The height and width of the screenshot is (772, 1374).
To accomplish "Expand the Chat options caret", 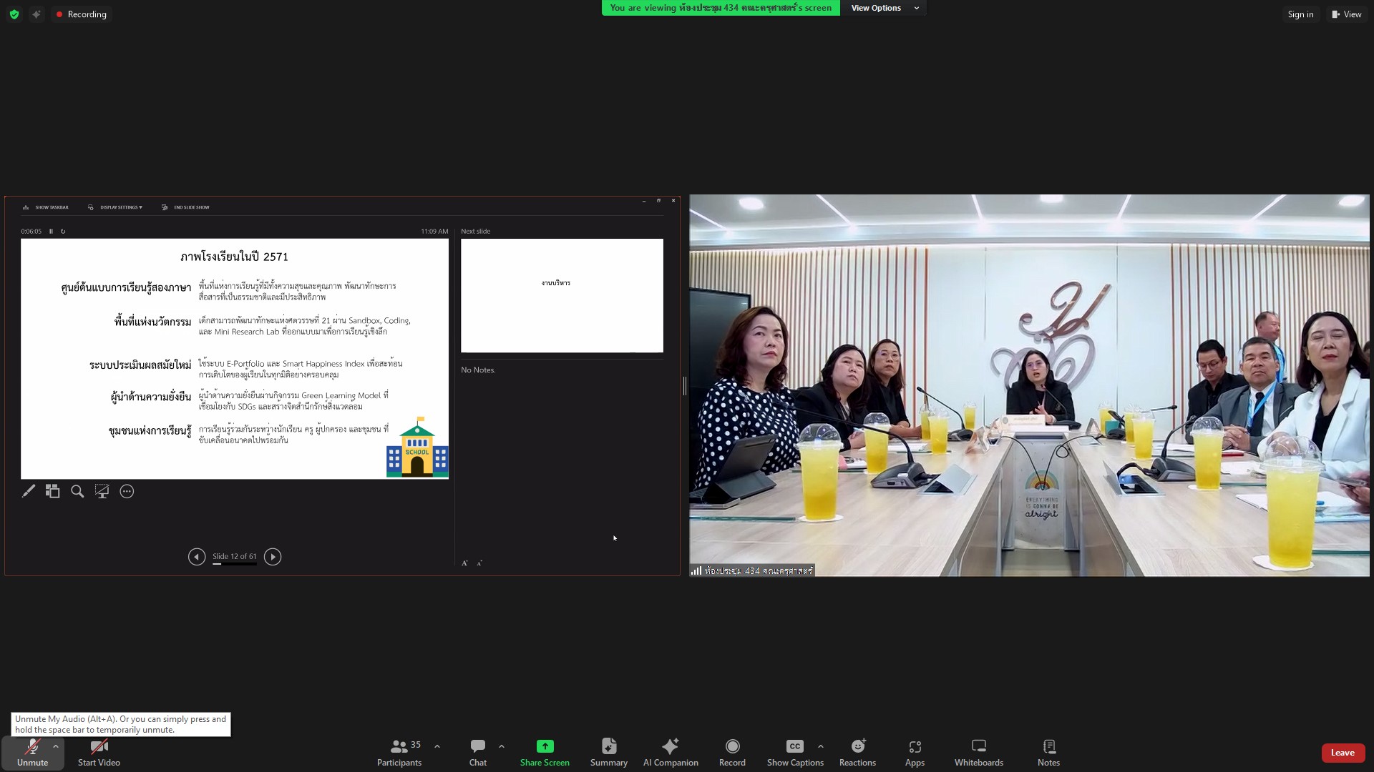I will click(x=502, y=746).
